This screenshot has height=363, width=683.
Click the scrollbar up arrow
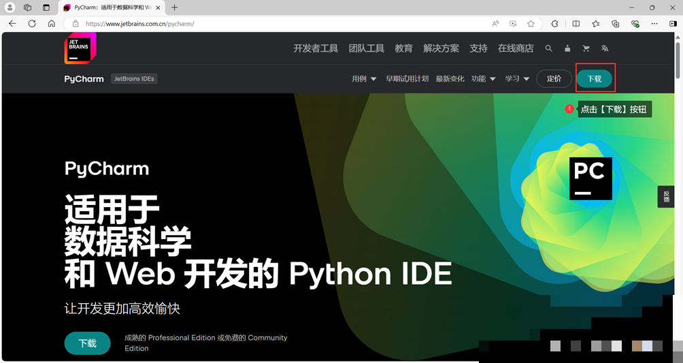678,36
